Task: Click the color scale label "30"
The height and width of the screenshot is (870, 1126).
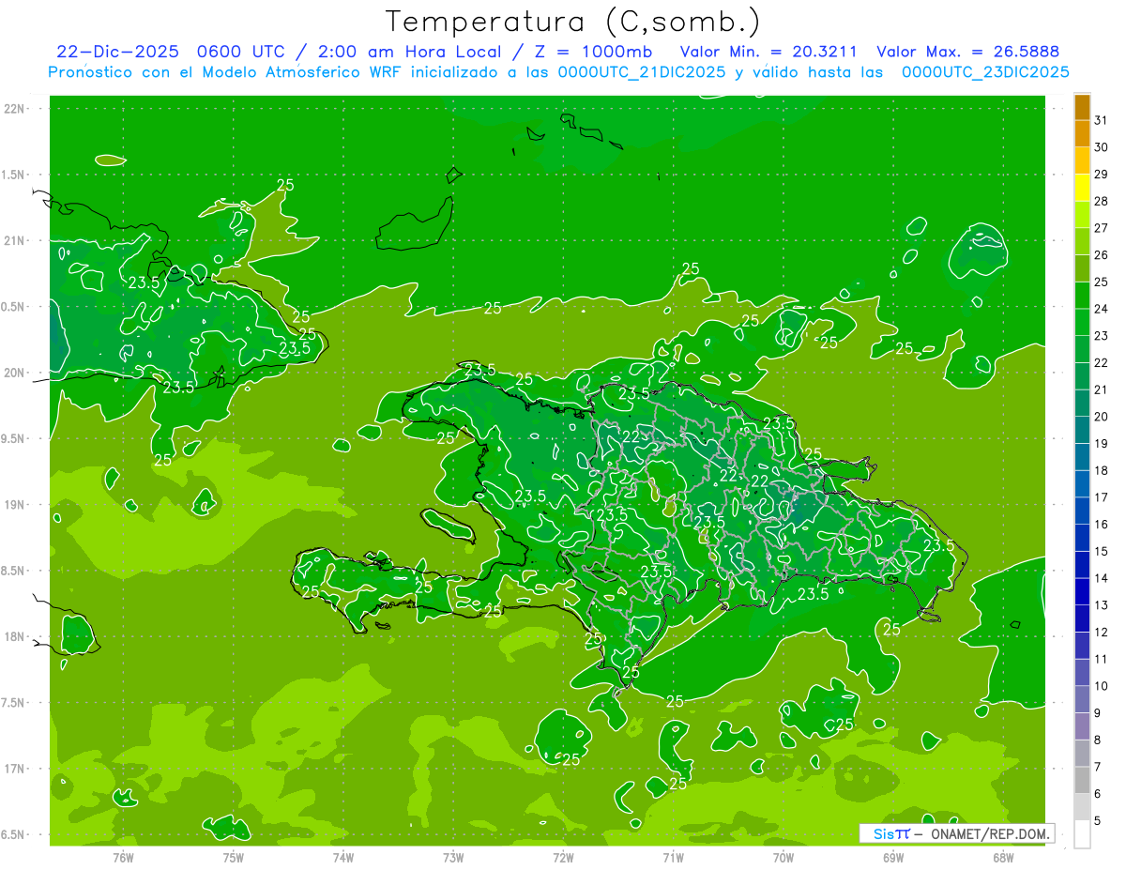Action: [1102, 147]
